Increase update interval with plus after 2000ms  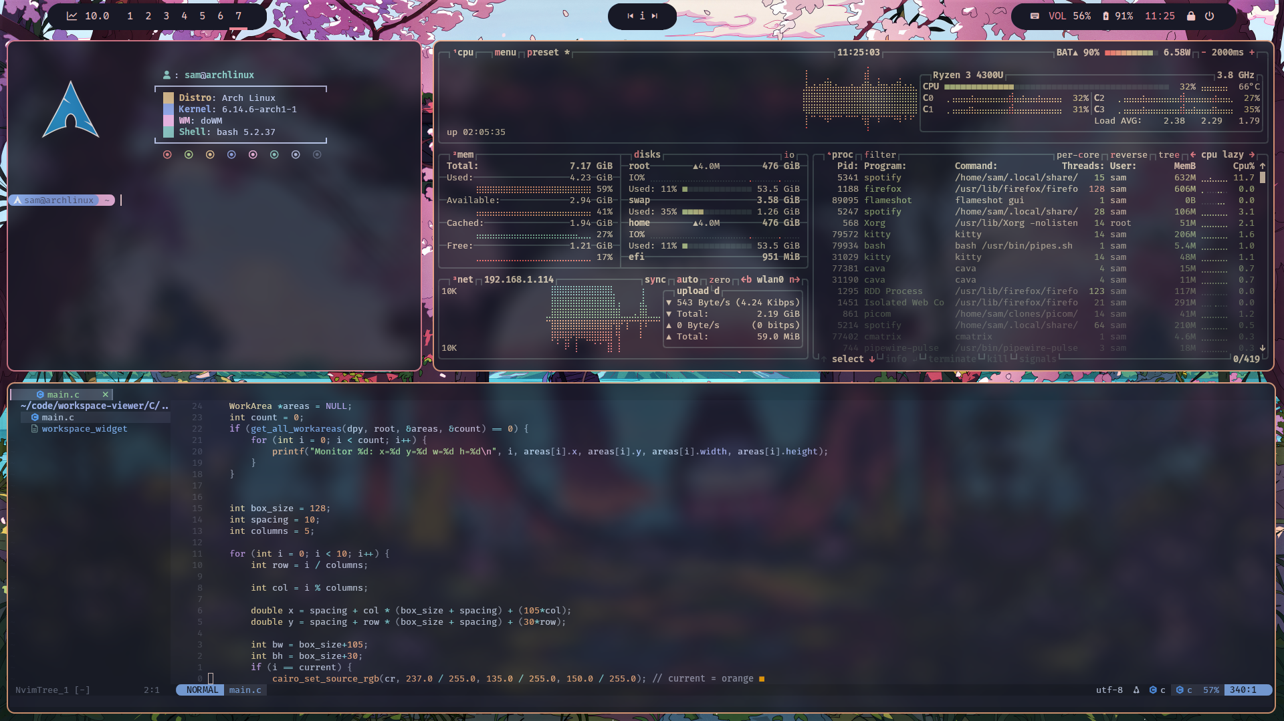pyautogui.click(x=1252, y=52)
